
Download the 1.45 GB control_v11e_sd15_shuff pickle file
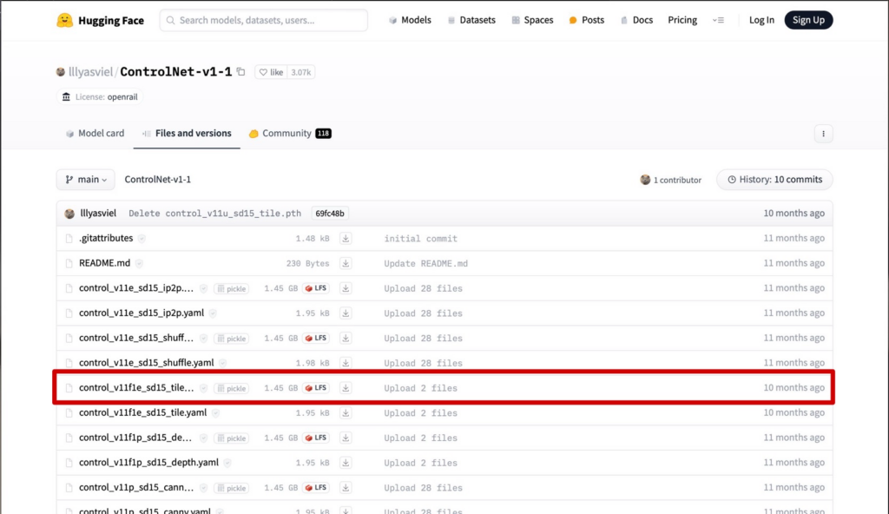346,338
